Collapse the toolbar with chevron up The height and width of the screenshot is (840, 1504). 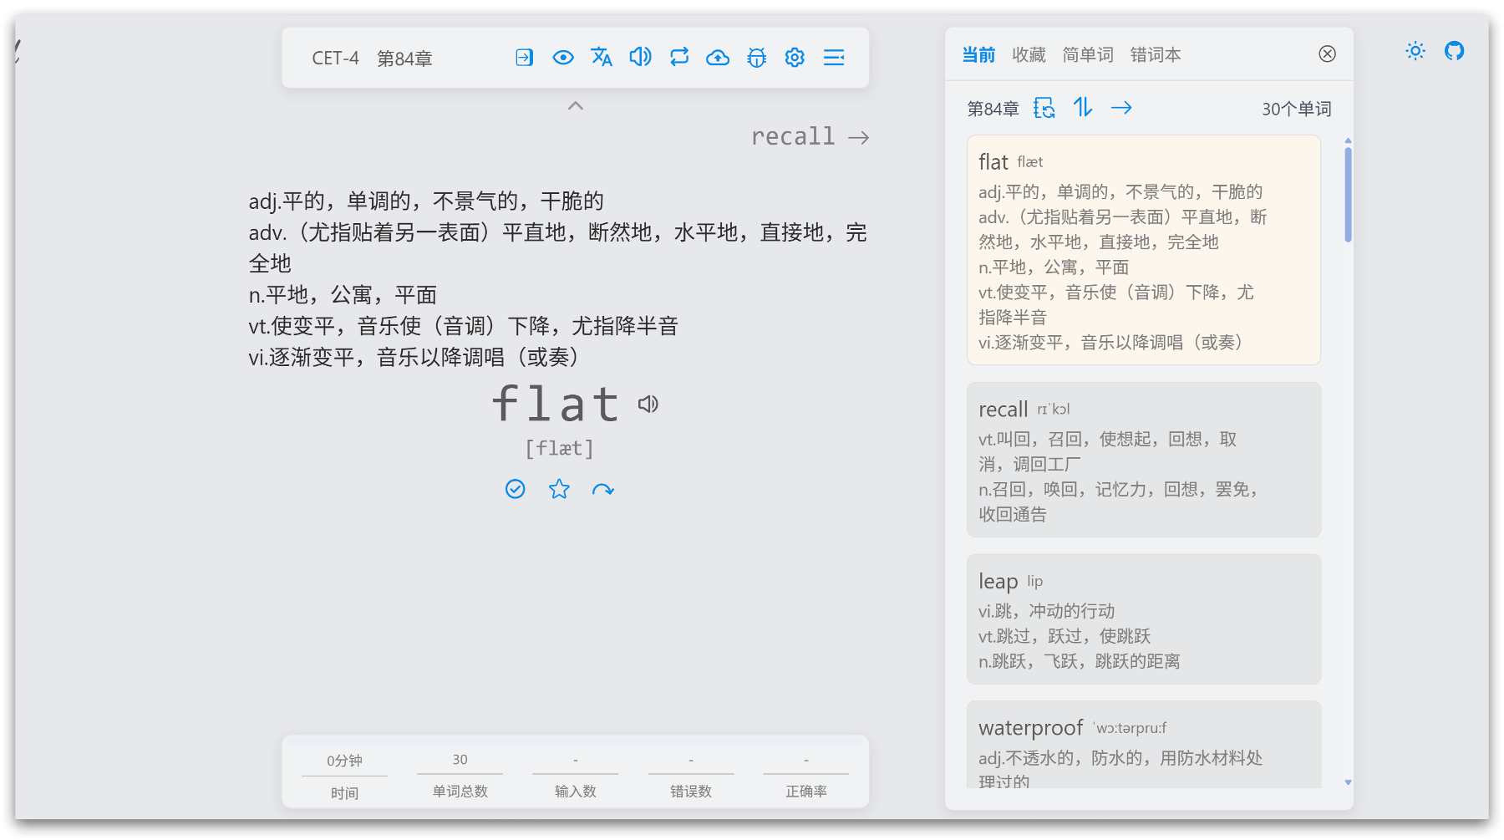576,105
